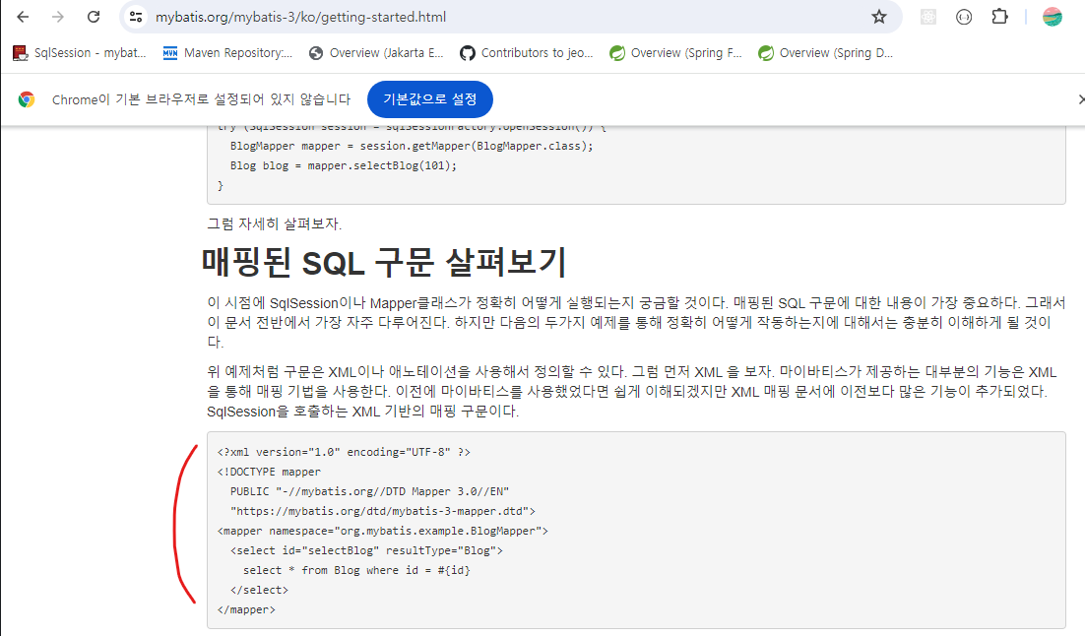Click the notification text Chrome이 기본 브라우저로
1085x636 pixels.
click(202, 99)
